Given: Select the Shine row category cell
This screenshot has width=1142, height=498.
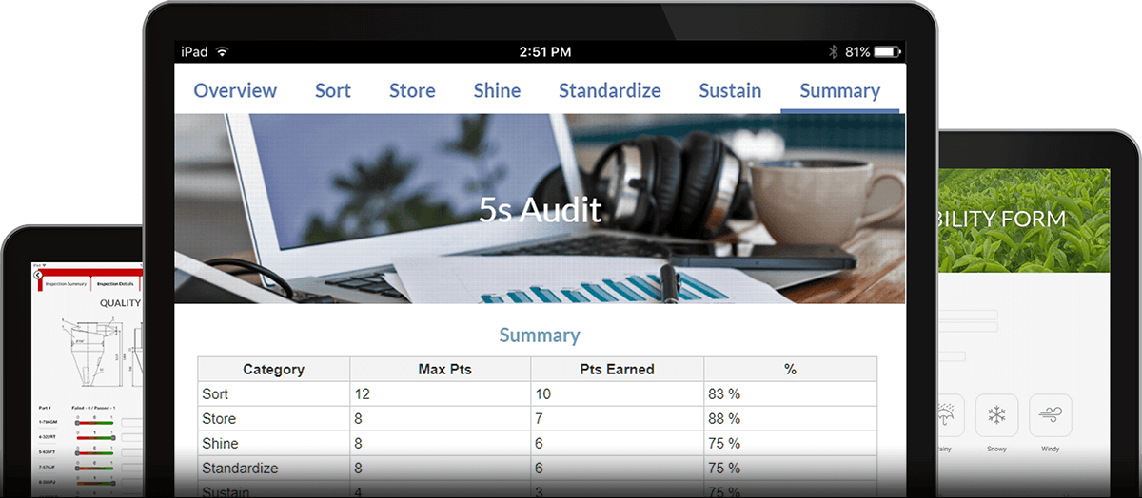Looking at the screenshot, I should point(274,443).
